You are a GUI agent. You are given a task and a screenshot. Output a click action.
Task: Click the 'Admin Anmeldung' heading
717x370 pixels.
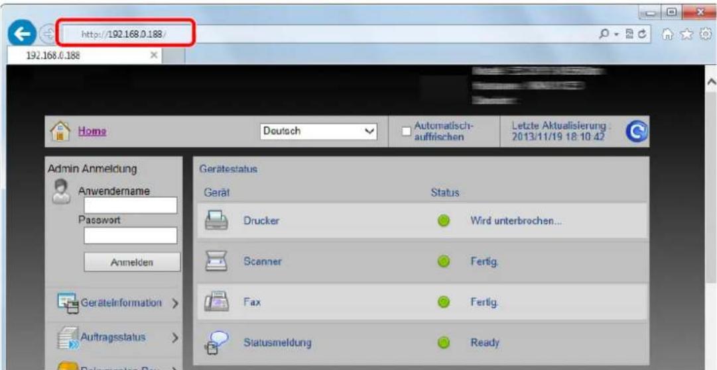92,169
